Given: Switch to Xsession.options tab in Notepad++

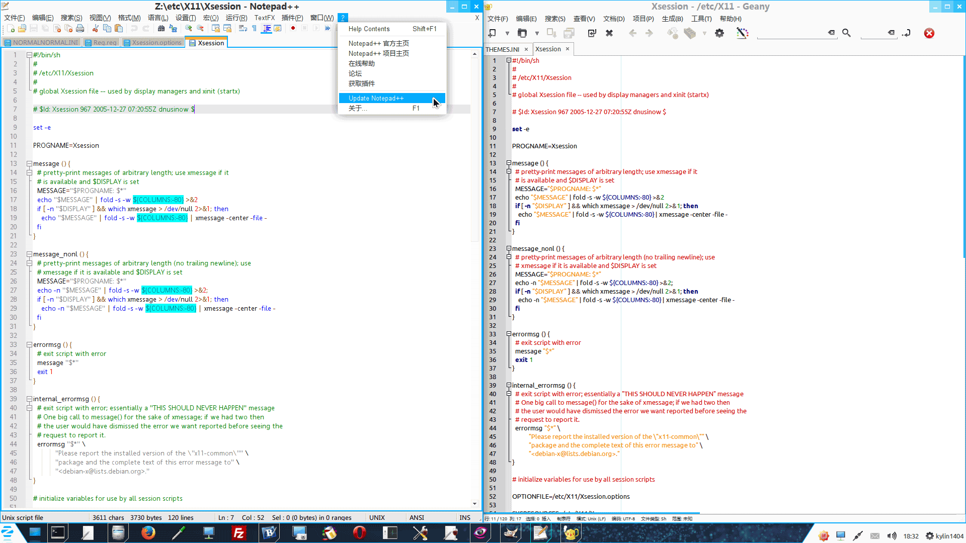Looking at the screenshot, I should pos(152,43).
